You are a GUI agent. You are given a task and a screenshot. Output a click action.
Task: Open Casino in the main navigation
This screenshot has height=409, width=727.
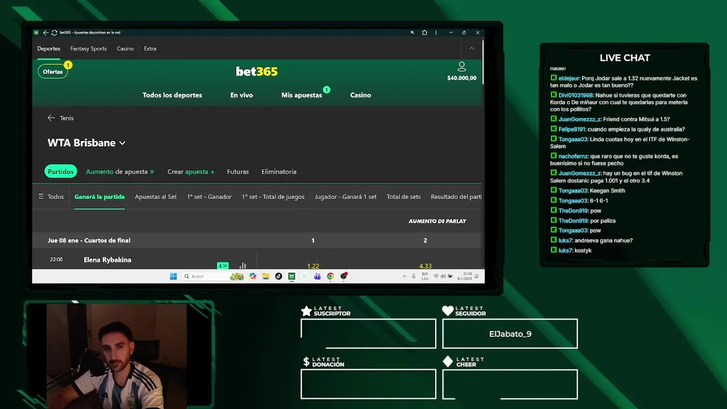pos(361,95)
